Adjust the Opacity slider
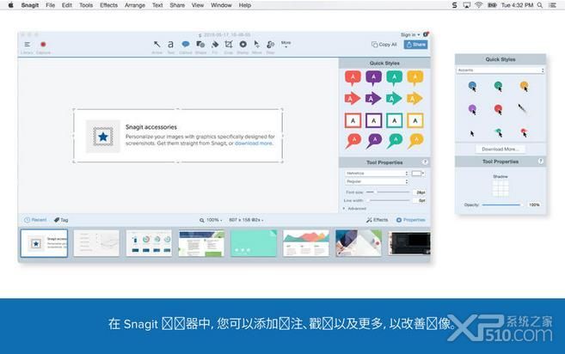This screenshot has height=354, width=565. (502, 204)
